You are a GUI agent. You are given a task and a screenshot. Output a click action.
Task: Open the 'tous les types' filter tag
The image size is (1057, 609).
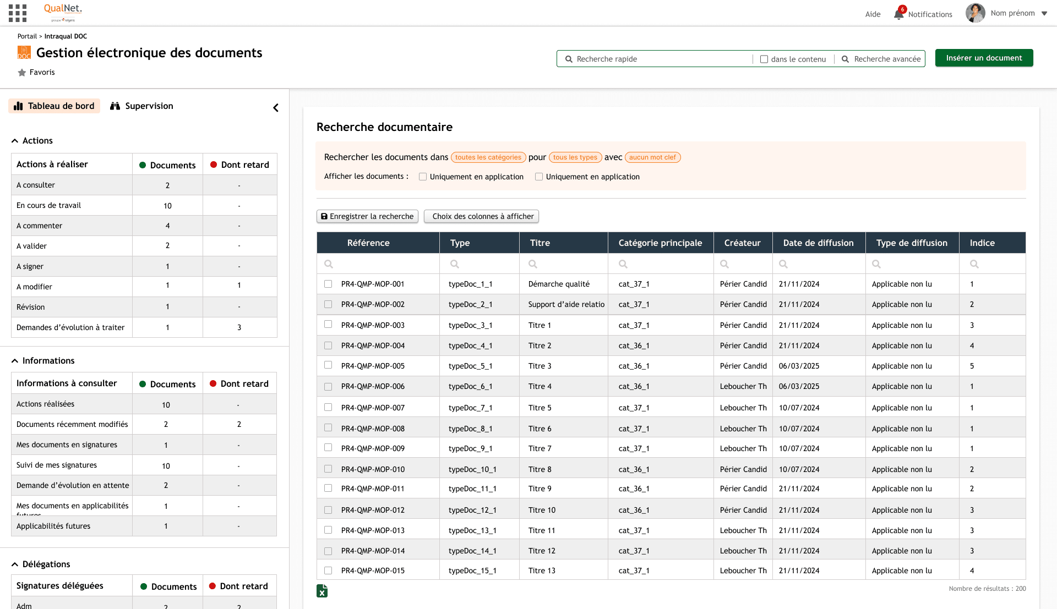(575, 158)
